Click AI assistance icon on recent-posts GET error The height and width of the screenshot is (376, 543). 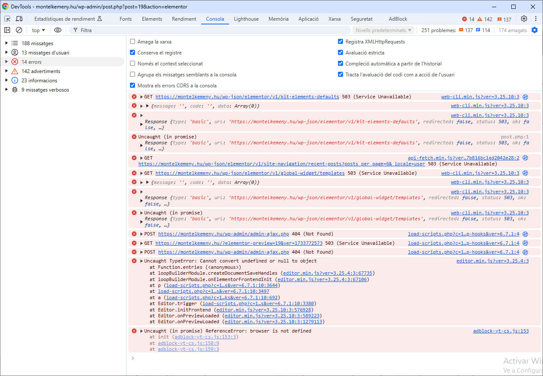pyautogui.click(x=525, y=158)
